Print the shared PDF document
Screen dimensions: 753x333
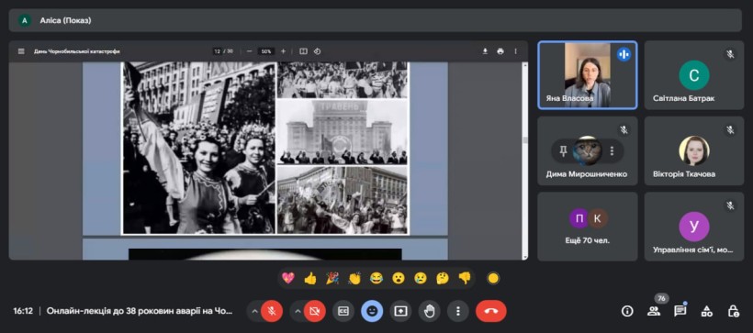[500, 51]
